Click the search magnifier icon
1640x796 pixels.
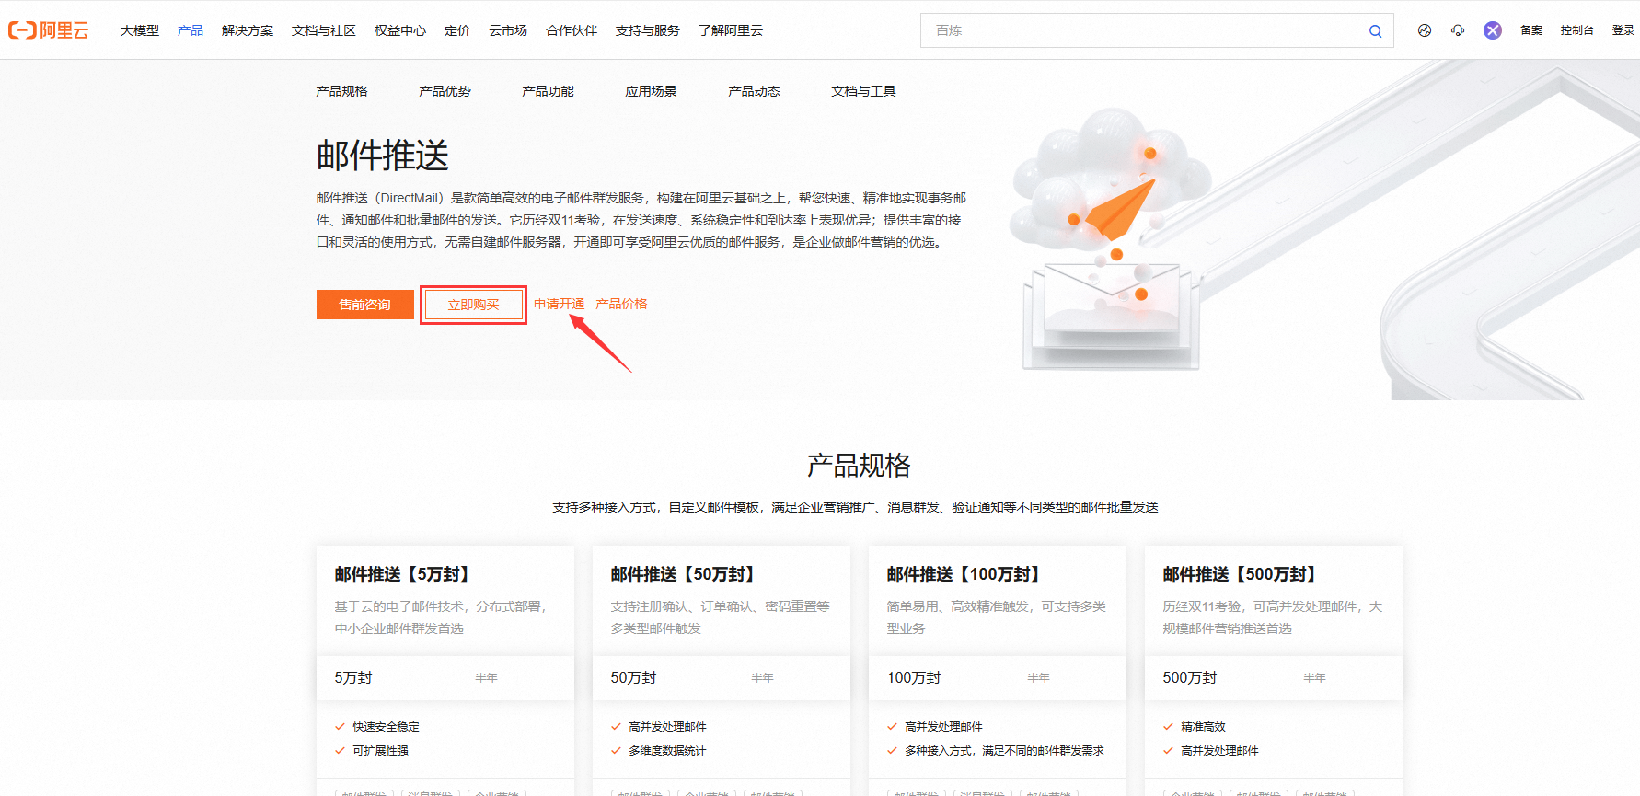pyautogui.click(x=1375, y=30)
